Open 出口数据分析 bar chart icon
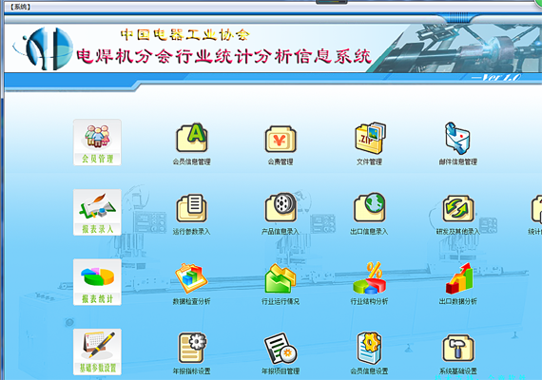 click(459, 278)
